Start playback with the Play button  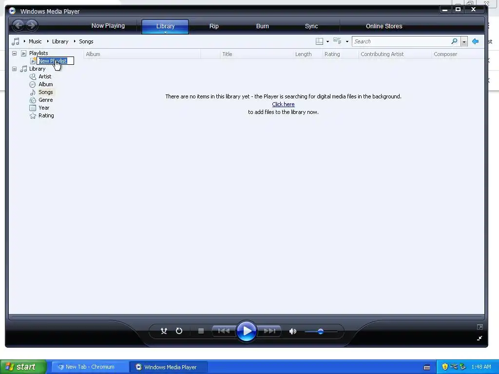247,331
